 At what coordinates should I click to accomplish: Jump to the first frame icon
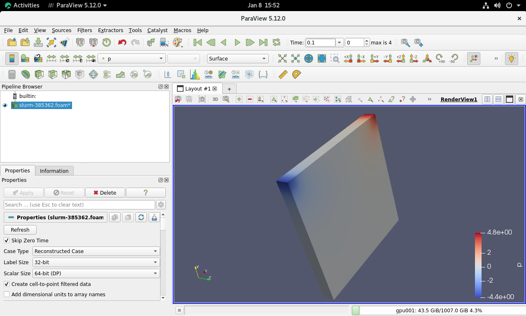coord(198,42)
